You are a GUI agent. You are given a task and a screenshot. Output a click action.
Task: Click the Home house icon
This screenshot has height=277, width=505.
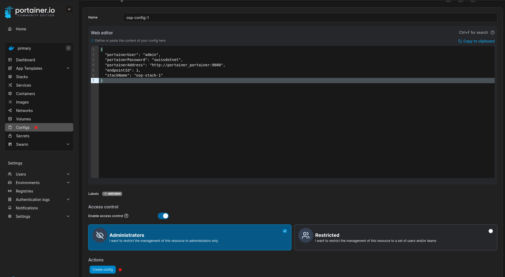tap(10, 29)
